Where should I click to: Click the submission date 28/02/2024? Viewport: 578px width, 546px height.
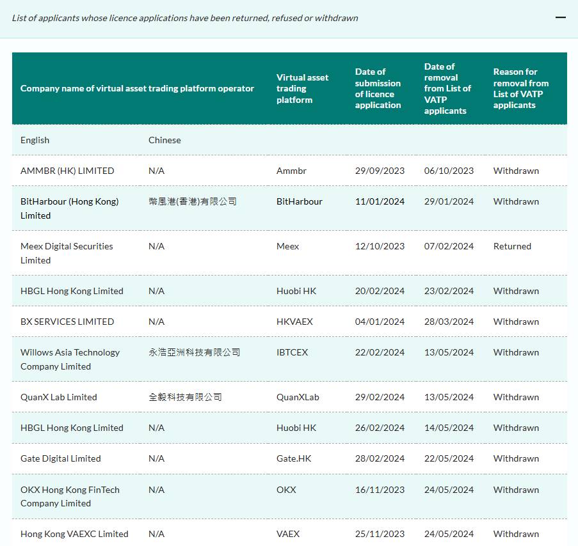[380, 459]
